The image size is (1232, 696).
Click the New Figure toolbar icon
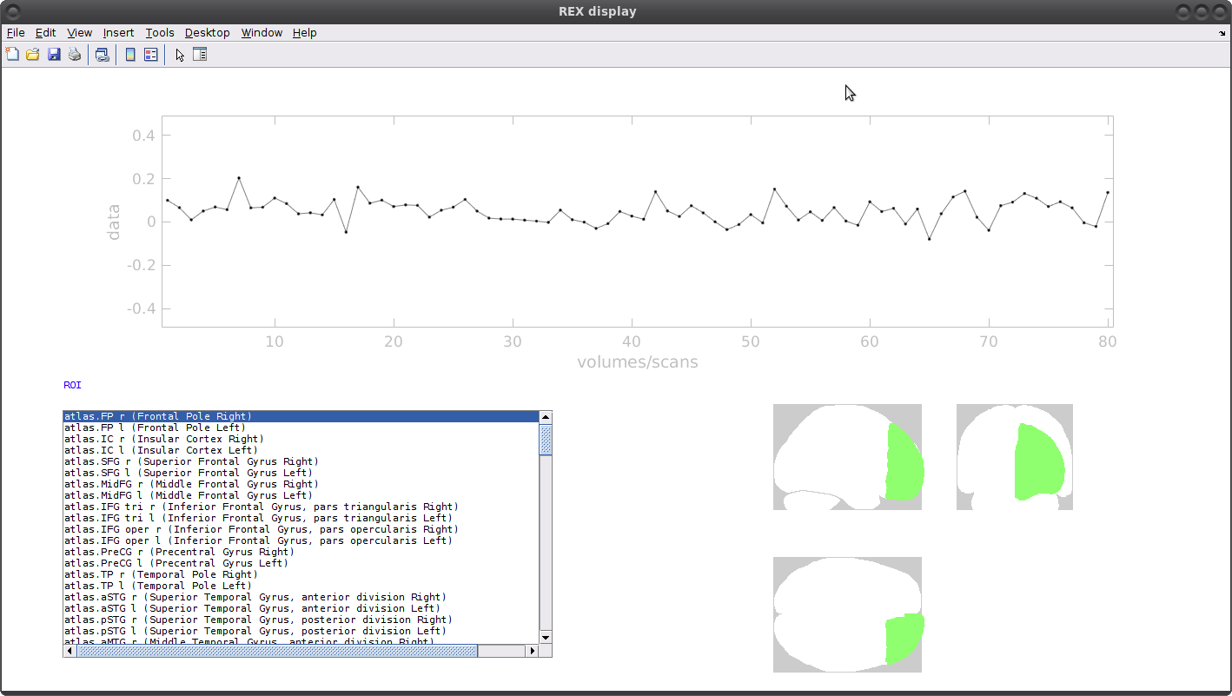coord(12,55)
